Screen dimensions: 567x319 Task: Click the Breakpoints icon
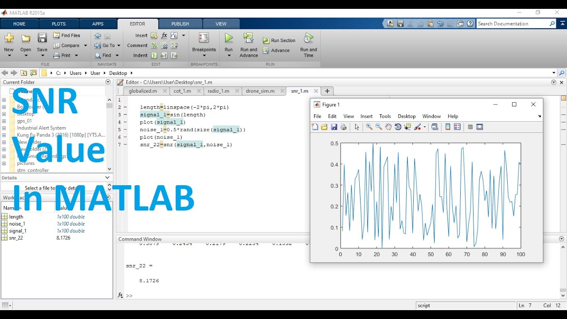click(x=204, y=38)
